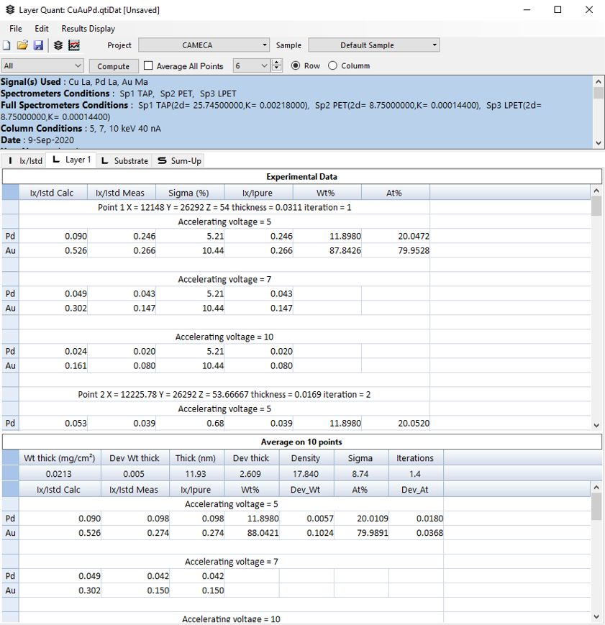Switch to the Substrate tab
The image size is (605, 625).
point(124,160)
